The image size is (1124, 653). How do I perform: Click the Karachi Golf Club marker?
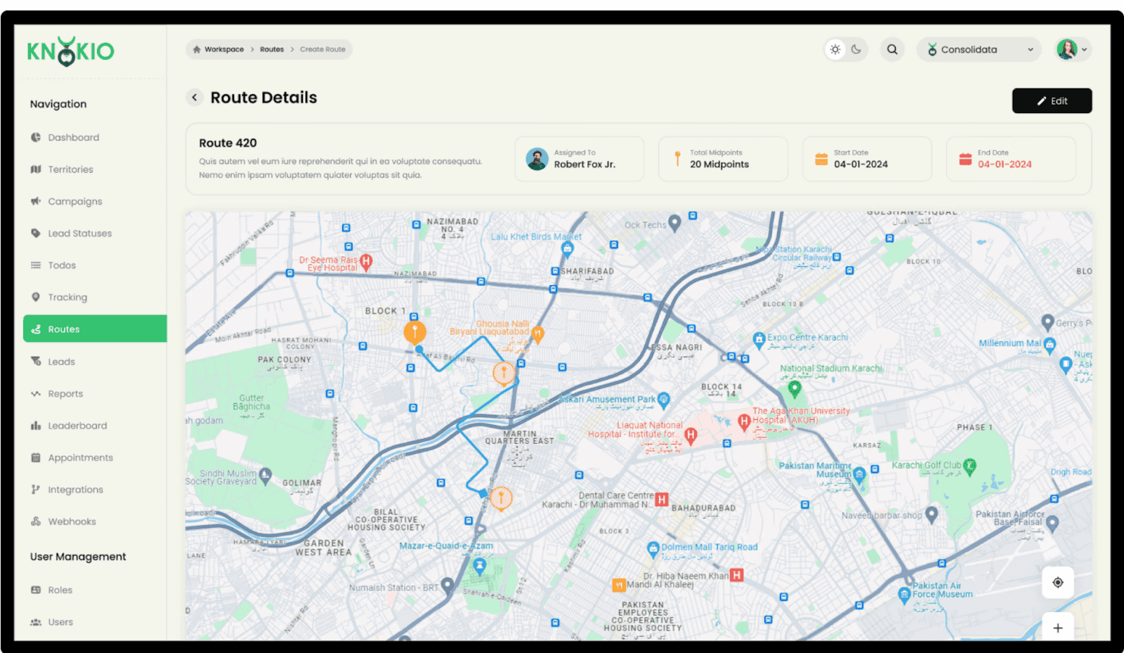tap(970, 466)
